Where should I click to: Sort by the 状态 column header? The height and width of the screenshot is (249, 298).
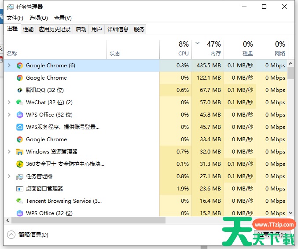pos(133,50)
